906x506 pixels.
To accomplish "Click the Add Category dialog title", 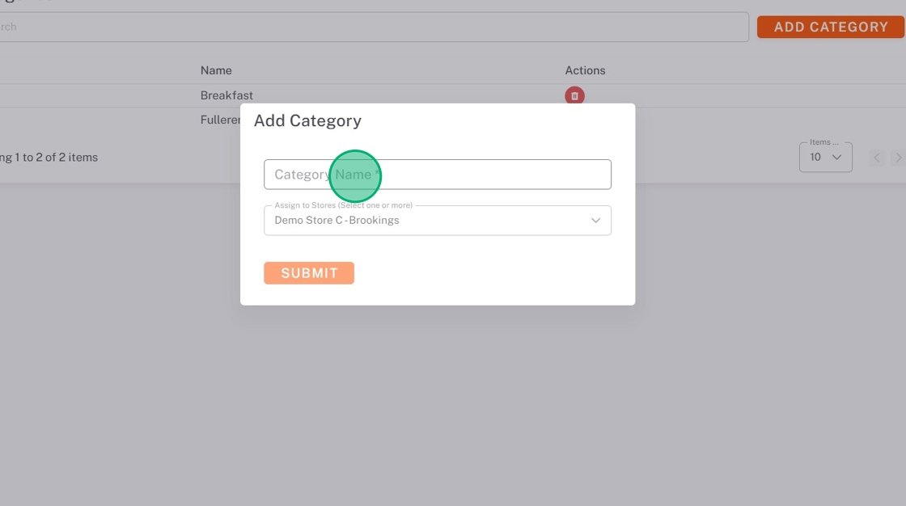I will (x=307, y=121).
